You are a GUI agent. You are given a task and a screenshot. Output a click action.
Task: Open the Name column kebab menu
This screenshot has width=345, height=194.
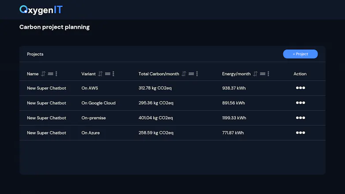(x=56, y=74)
